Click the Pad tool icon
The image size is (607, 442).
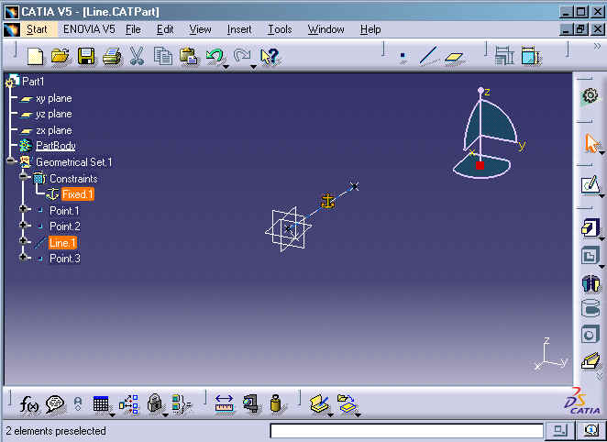[x=590, y=227]
